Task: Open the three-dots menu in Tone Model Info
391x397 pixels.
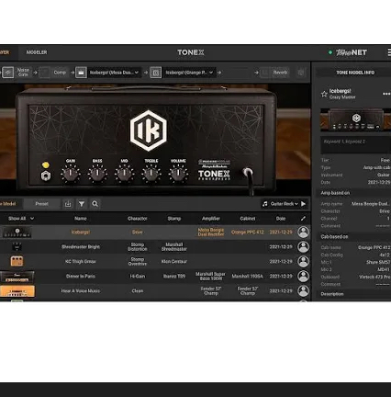Action: 386,94
